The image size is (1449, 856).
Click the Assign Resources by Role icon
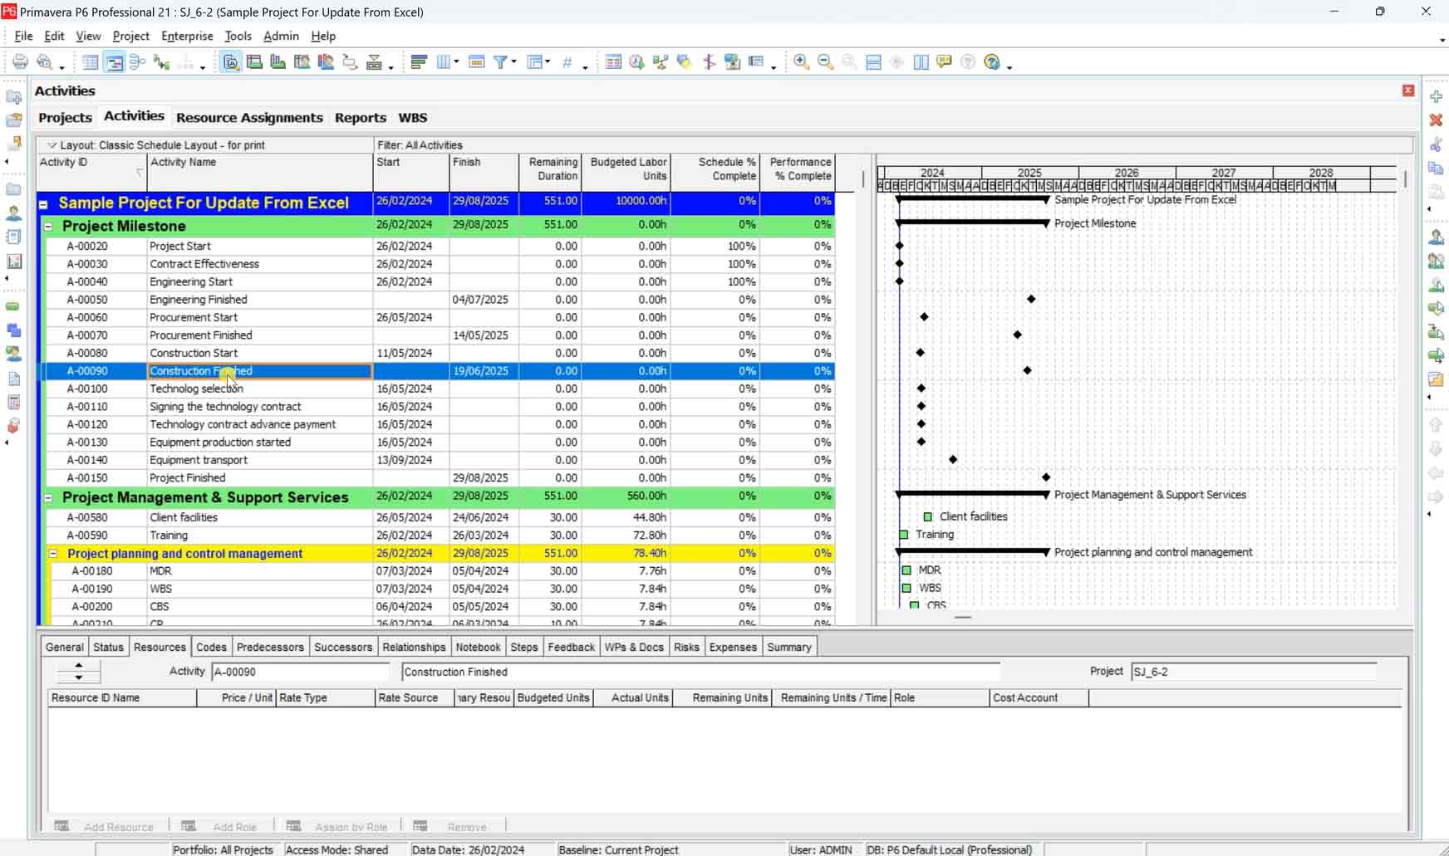click(x=1436, y=261)
